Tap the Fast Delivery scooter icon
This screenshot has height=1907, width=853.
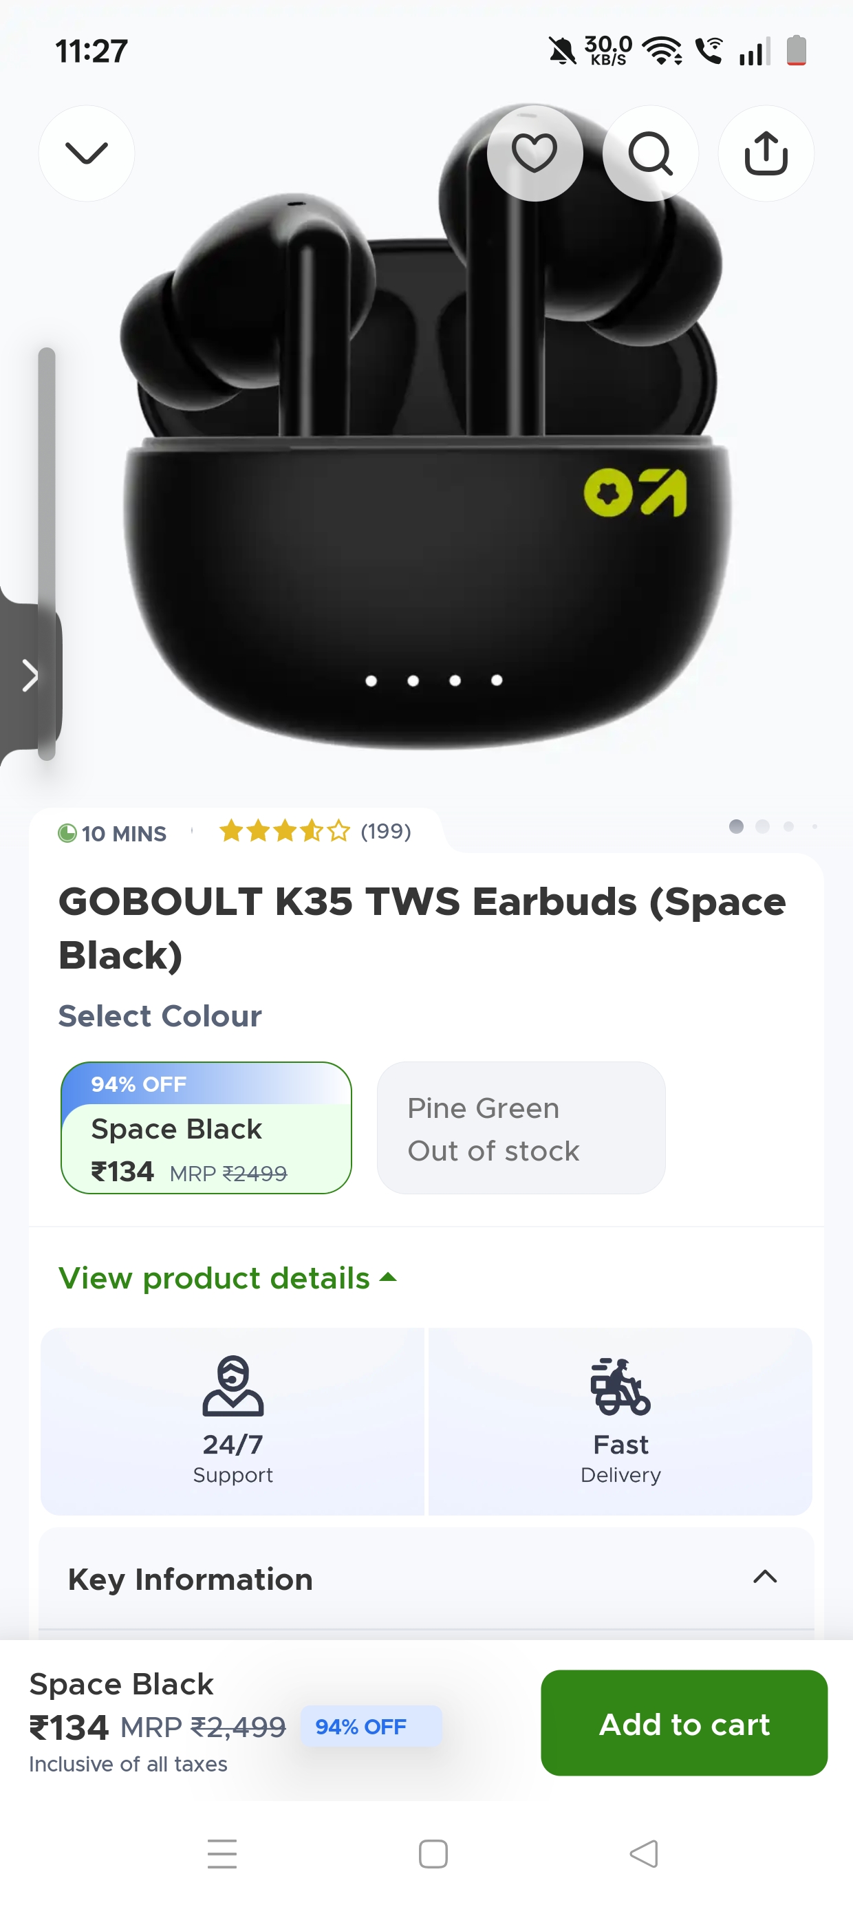pos(620,1386)
